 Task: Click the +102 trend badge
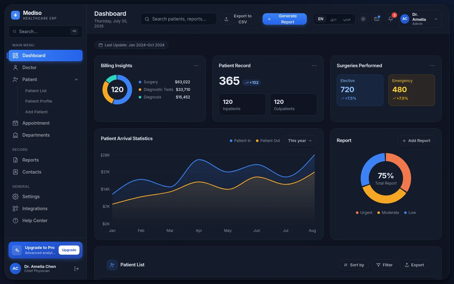pyautogui.click(x=252, y=83)
